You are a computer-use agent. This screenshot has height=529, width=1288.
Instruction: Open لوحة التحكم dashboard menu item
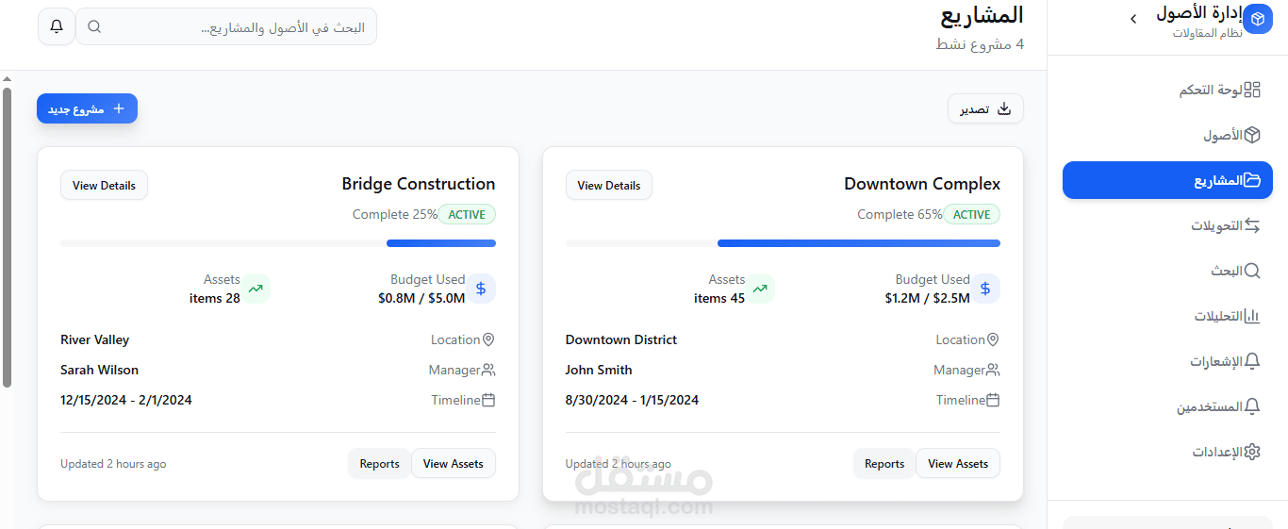click(x=1167, y=90)
